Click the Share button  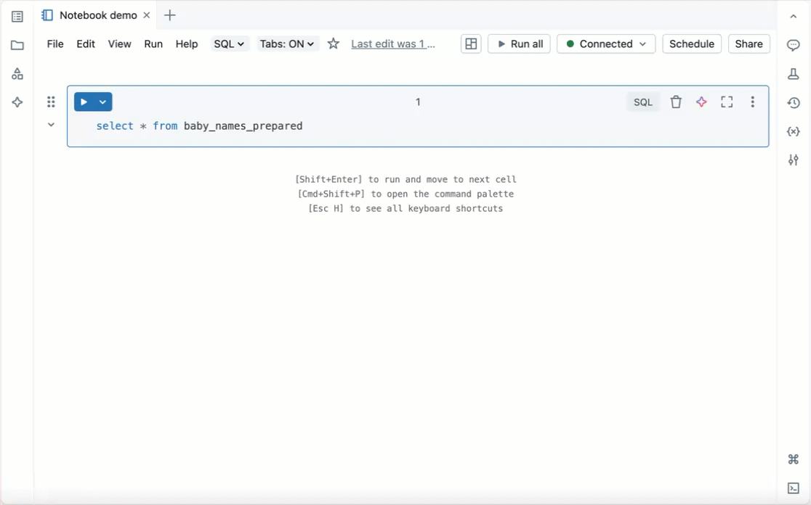click(749, 44)
